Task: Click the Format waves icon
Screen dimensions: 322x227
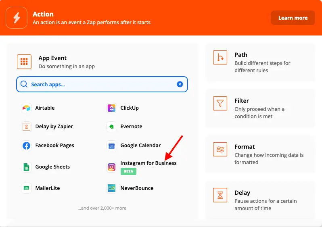Action: click(220, 150)
